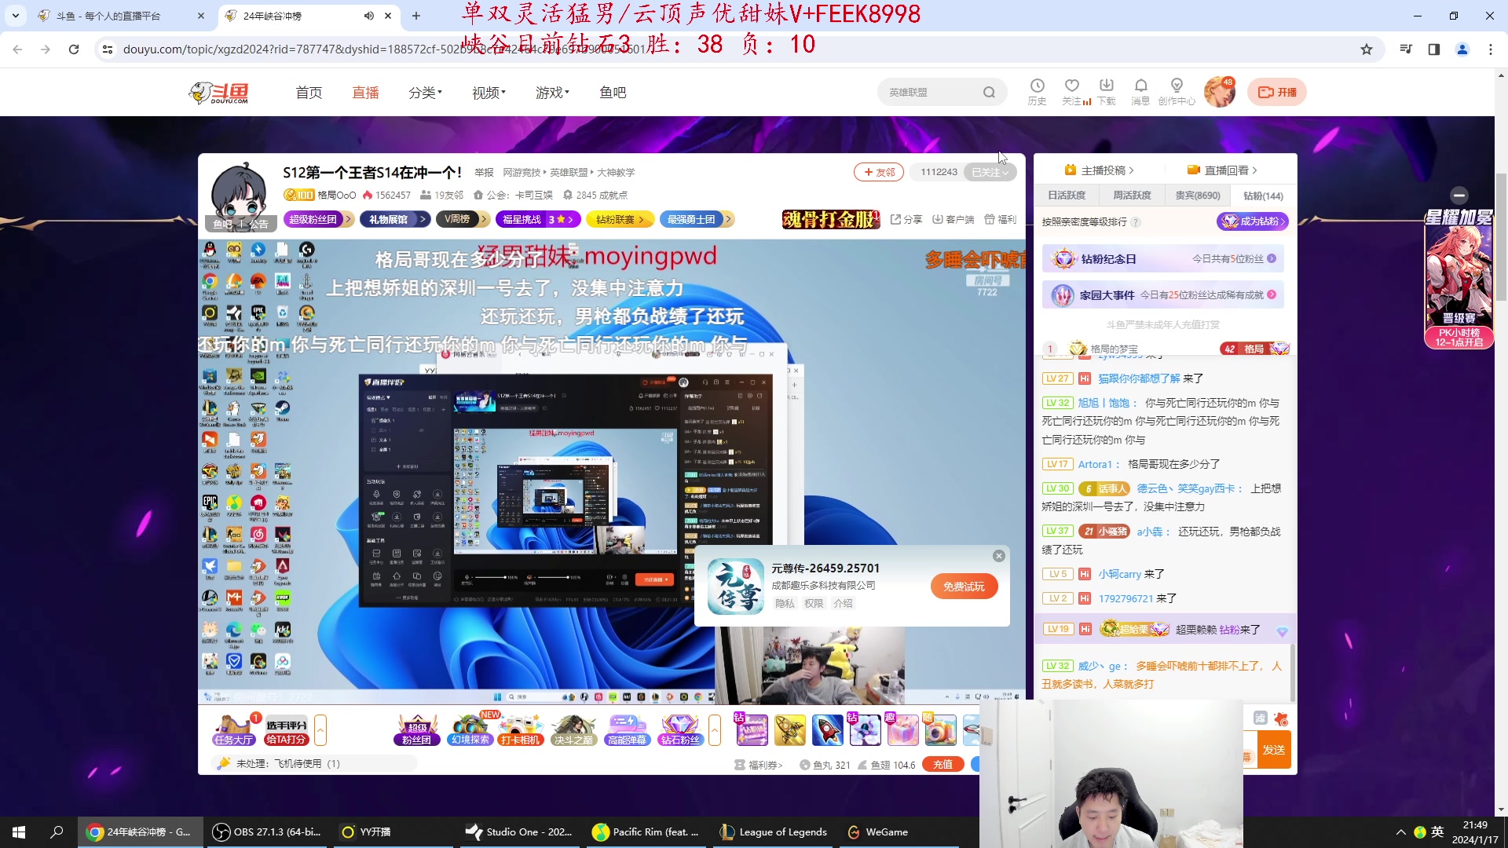This screenshot has height=848, width=1508.
Task: Switch to 钻粉(144) tab
Action: 1263,196
